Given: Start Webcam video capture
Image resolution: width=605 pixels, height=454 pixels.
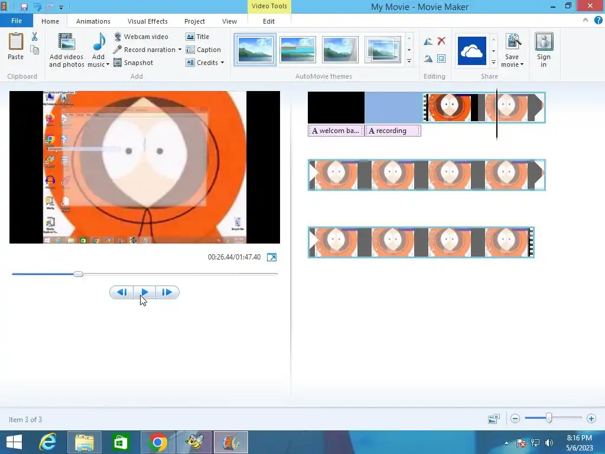Looking at the screenshot, I should tap(141, 37).
